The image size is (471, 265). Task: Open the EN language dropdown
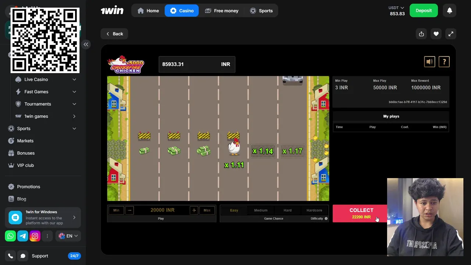(x=68, y=236)
